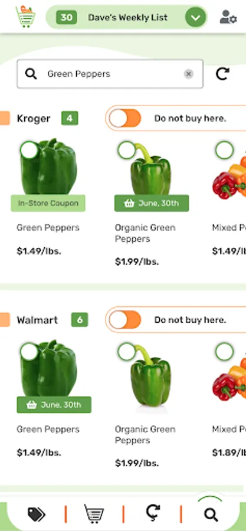The height and width of the screenshot is (531, 246).
Task: Clear the Green Peppers search text
Action: 188,74
